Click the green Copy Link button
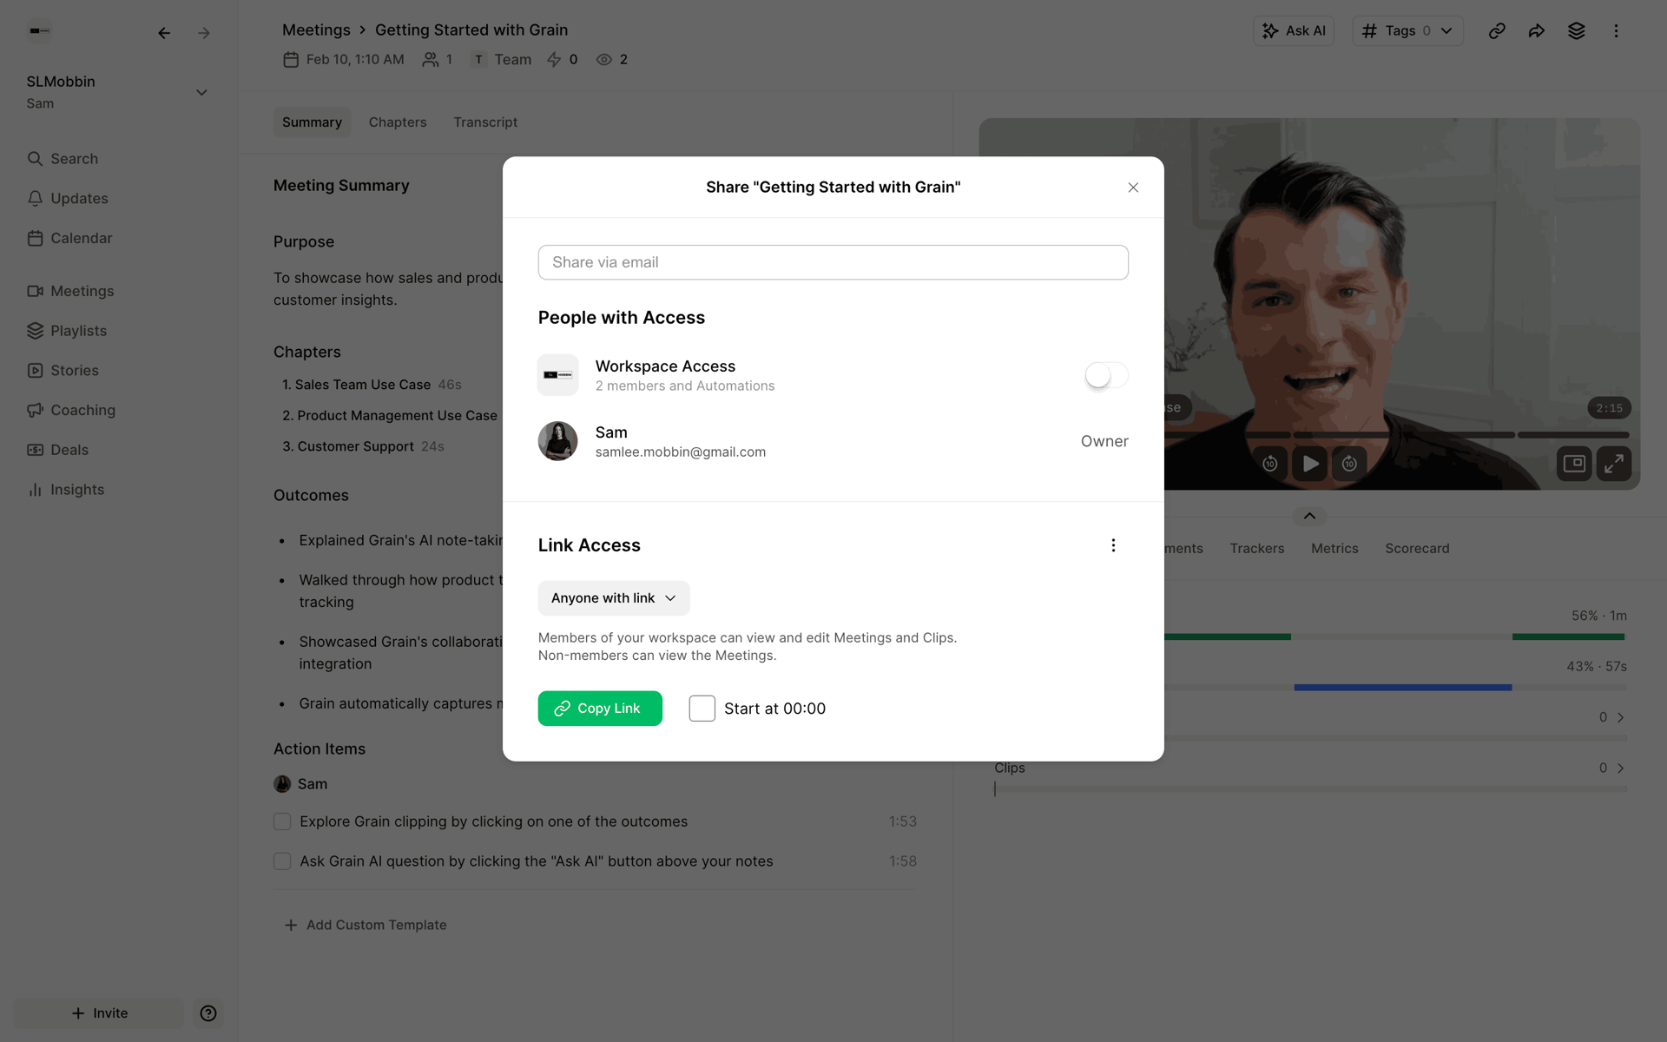This screenshot has width=1667, height=1042. pos(600,709)
